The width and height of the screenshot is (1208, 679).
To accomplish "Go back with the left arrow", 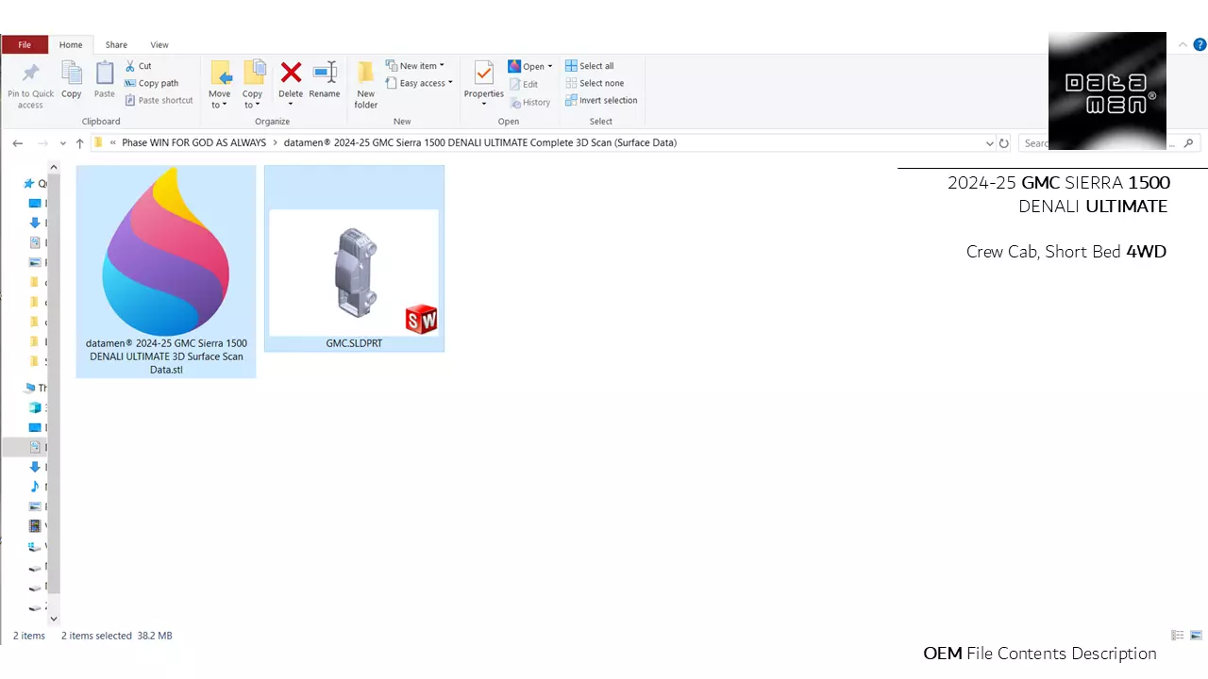I will [x=17, y=143].
